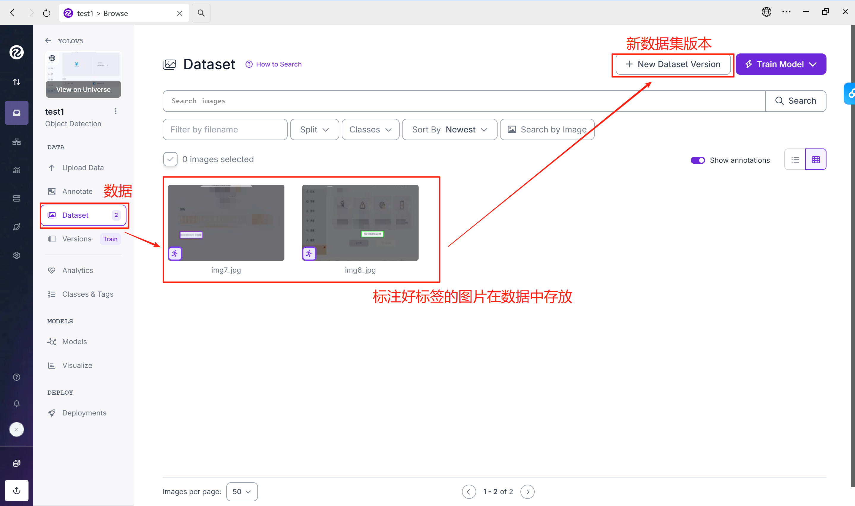
Task: Expand the Split filter dropdown
Action: (x=314, y=129)
